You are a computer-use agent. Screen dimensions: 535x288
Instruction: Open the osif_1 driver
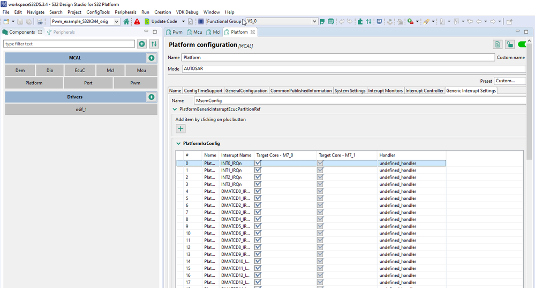coord(81,110)
